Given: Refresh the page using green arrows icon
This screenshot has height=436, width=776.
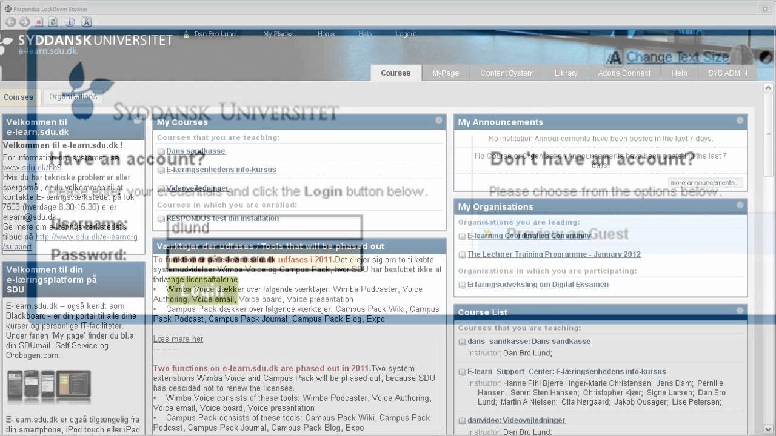Looking at the screenshot, I should click(53, 22).
